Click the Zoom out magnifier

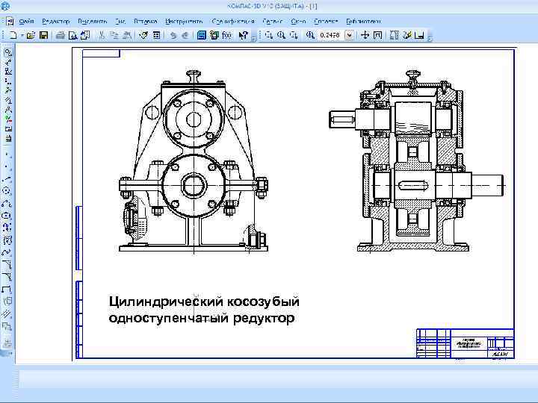(294, 35)
